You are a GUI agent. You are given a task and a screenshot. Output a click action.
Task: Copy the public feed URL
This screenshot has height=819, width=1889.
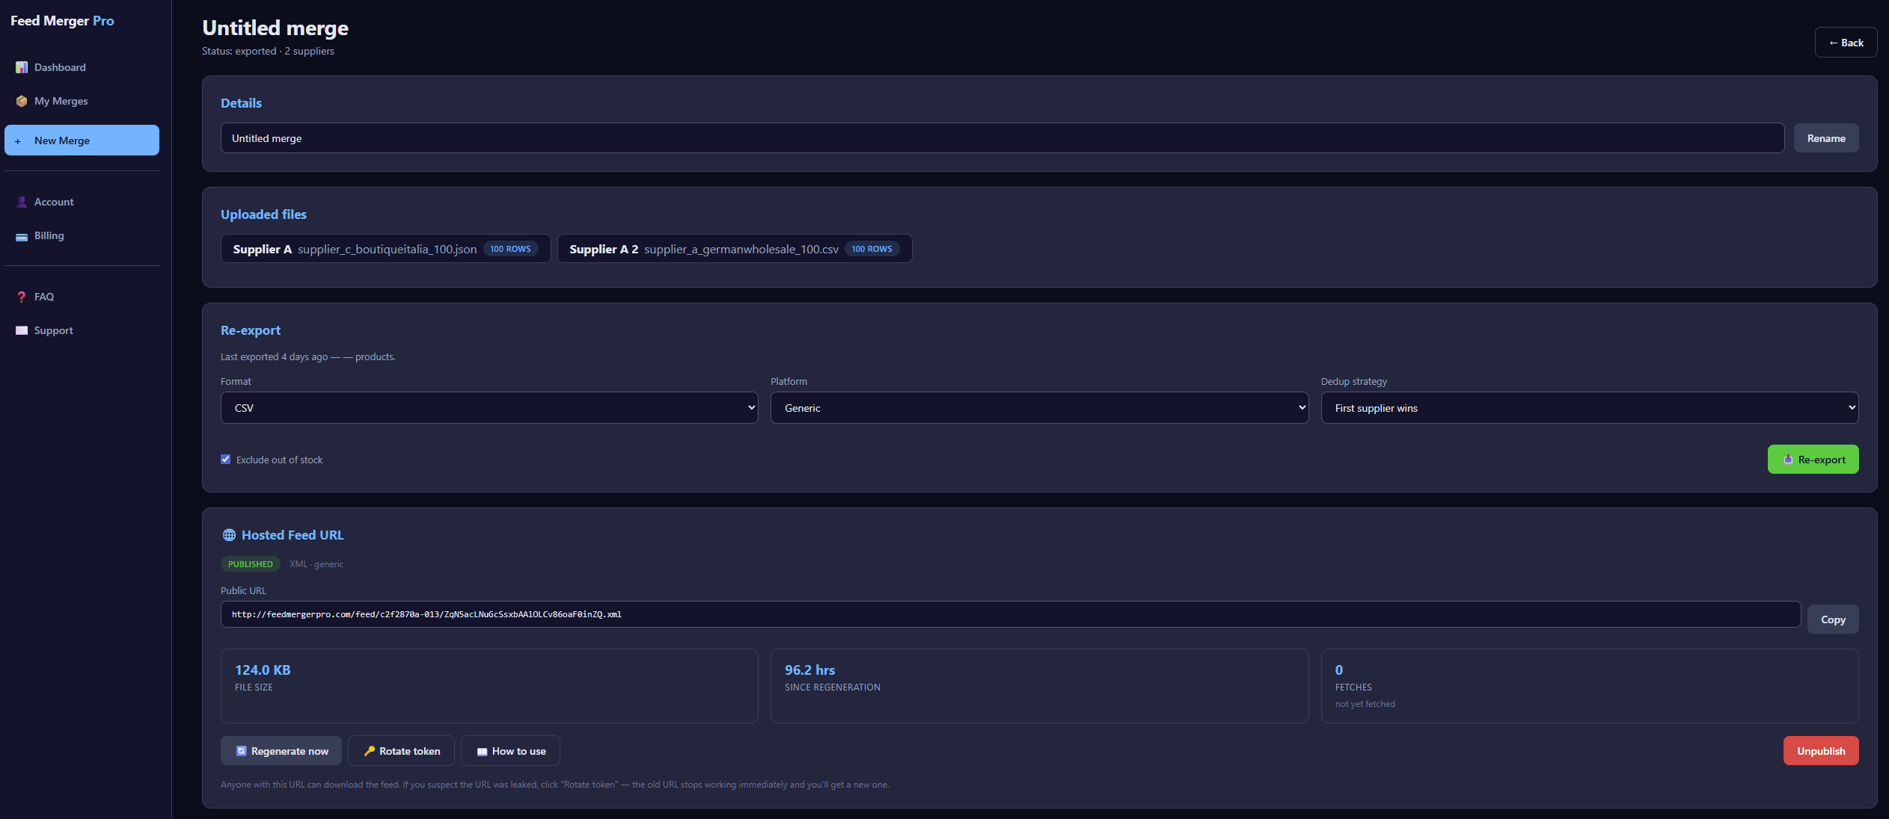coord(1833,619)
